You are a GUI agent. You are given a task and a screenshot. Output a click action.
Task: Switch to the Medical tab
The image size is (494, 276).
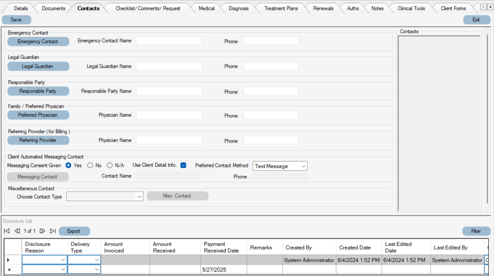[x=206, y=8]
